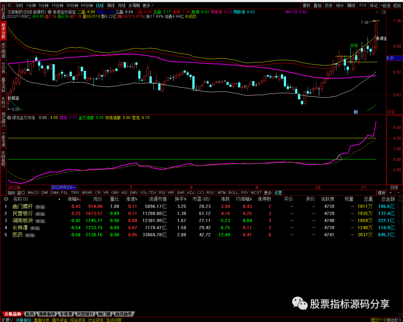This screenshot has width=403, height=322.
Task: Open 个股龙虎 in left sidebar
Action: (3, 139)
